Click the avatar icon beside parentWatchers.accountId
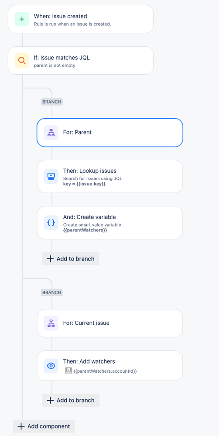This screenshot has height=436, width=219. pos(68,371)
